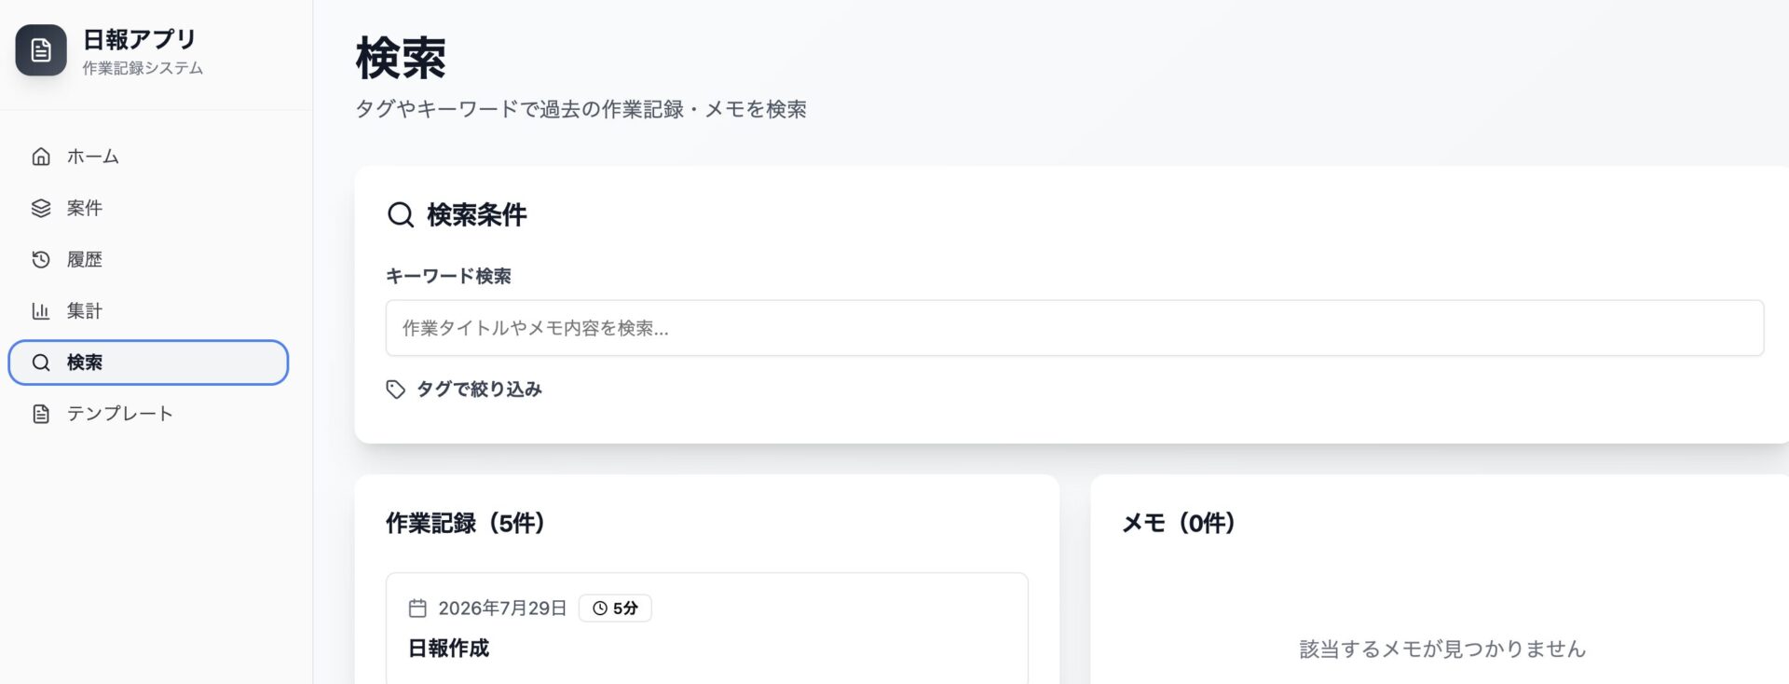
Task: Click the tag icon next to タグで絞り込み
Action: coord(396,390)
